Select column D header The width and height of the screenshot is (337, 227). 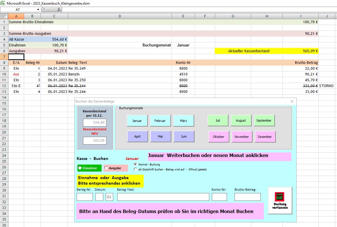120,16
